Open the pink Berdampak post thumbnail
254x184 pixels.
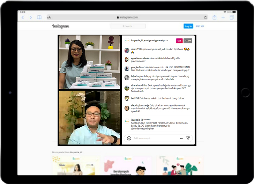(128, 166)
